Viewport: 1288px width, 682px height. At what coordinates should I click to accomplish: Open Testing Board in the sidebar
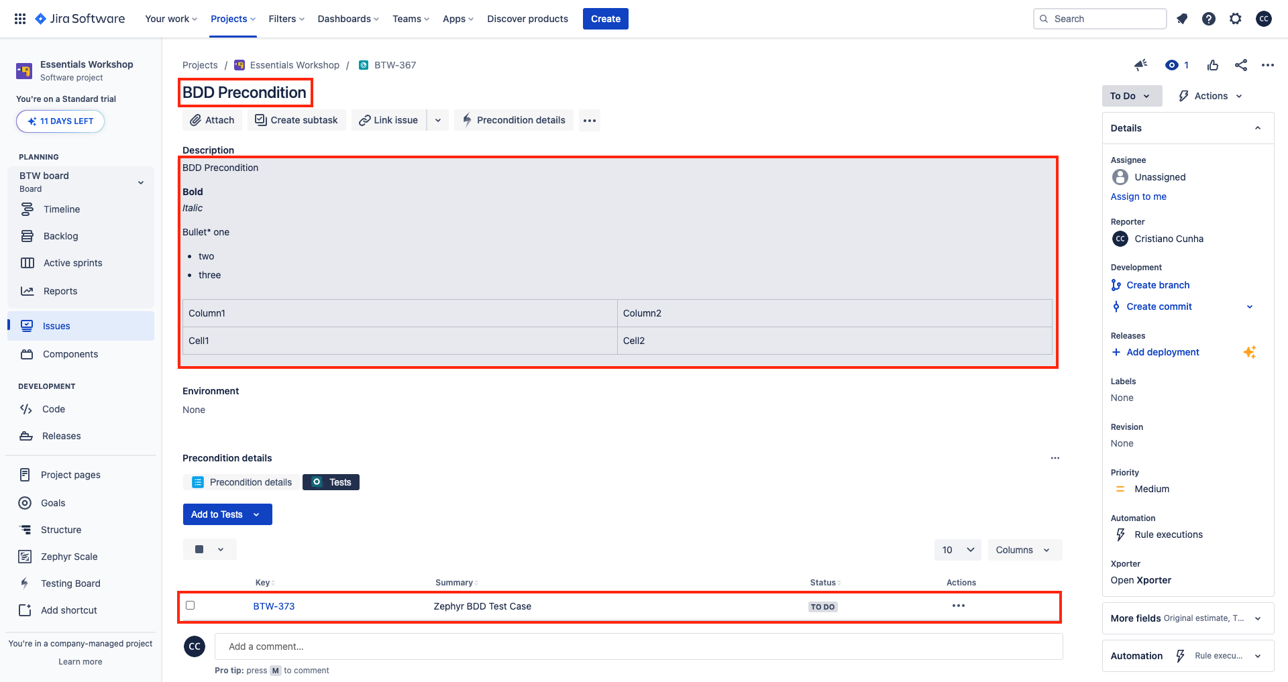pos(70,583)
